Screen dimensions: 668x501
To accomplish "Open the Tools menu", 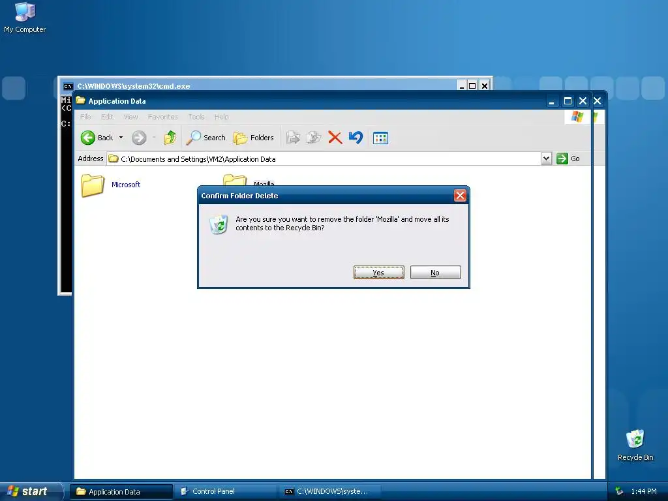I will point(196,117).
